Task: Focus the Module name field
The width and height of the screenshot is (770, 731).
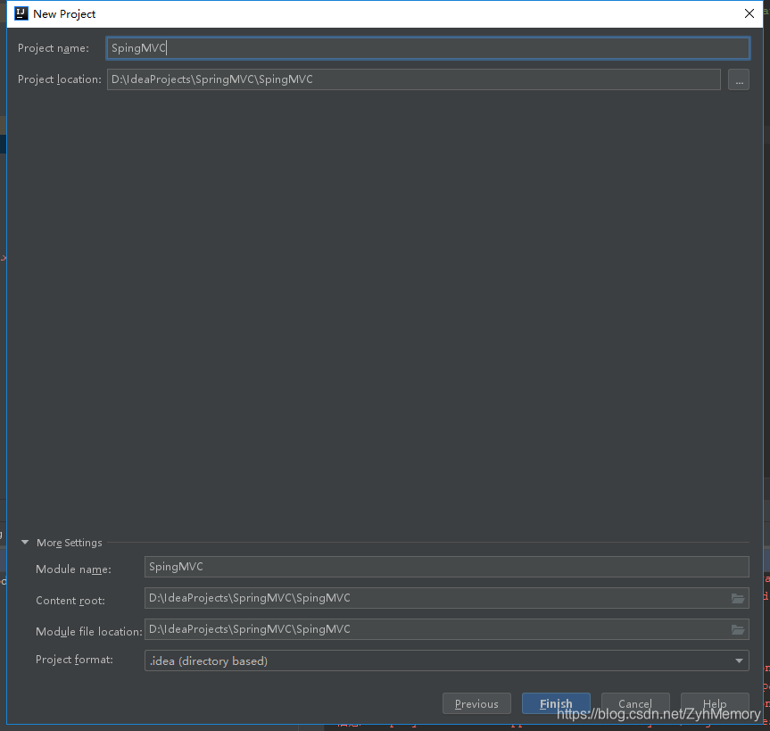Action: point(446,567)
